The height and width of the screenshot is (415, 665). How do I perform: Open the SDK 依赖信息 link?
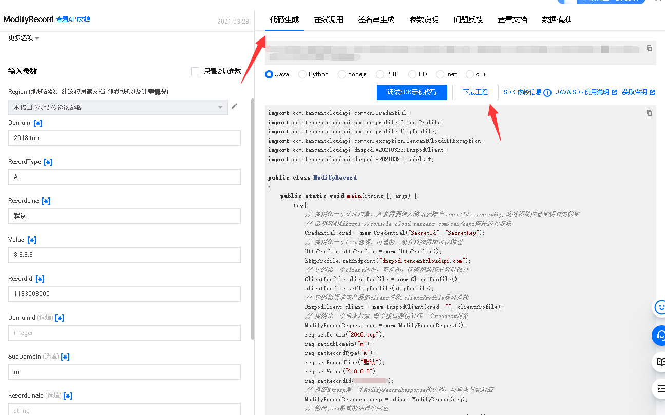(x=522, y=92)
